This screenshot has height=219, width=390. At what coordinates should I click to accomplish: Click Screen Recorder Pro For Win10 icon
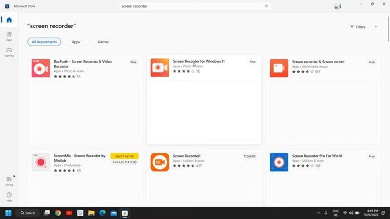click(279, 162)
